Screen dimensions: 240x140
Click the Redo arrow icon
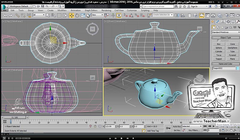(x=11, y=16)
